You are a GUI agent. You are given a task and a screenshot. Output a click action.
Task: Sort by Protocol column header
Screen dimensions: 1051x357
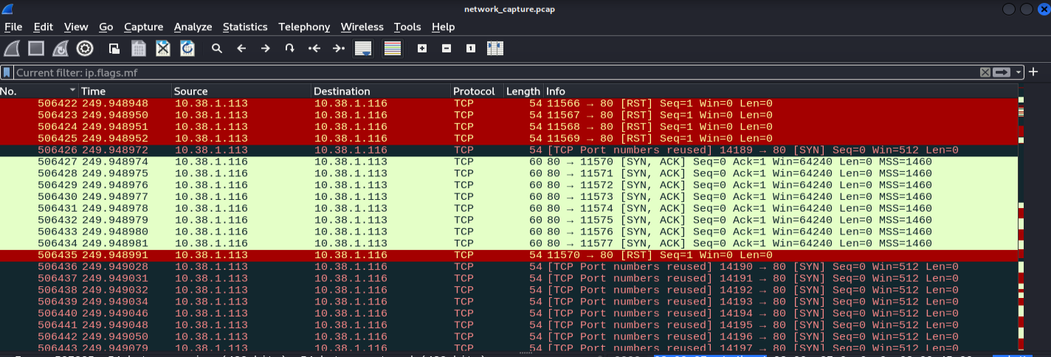[477, 91]
